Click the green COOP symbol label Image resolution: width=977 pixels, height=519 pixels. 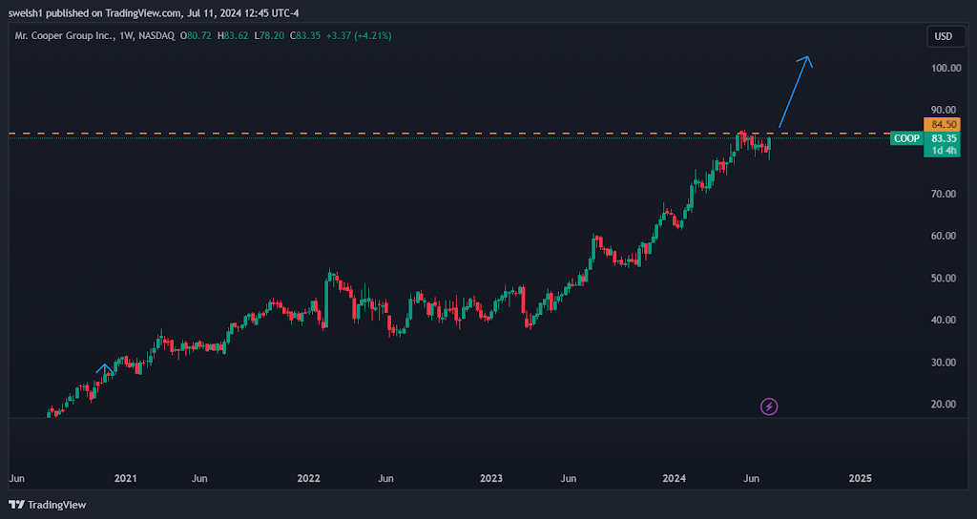(906, 138)
